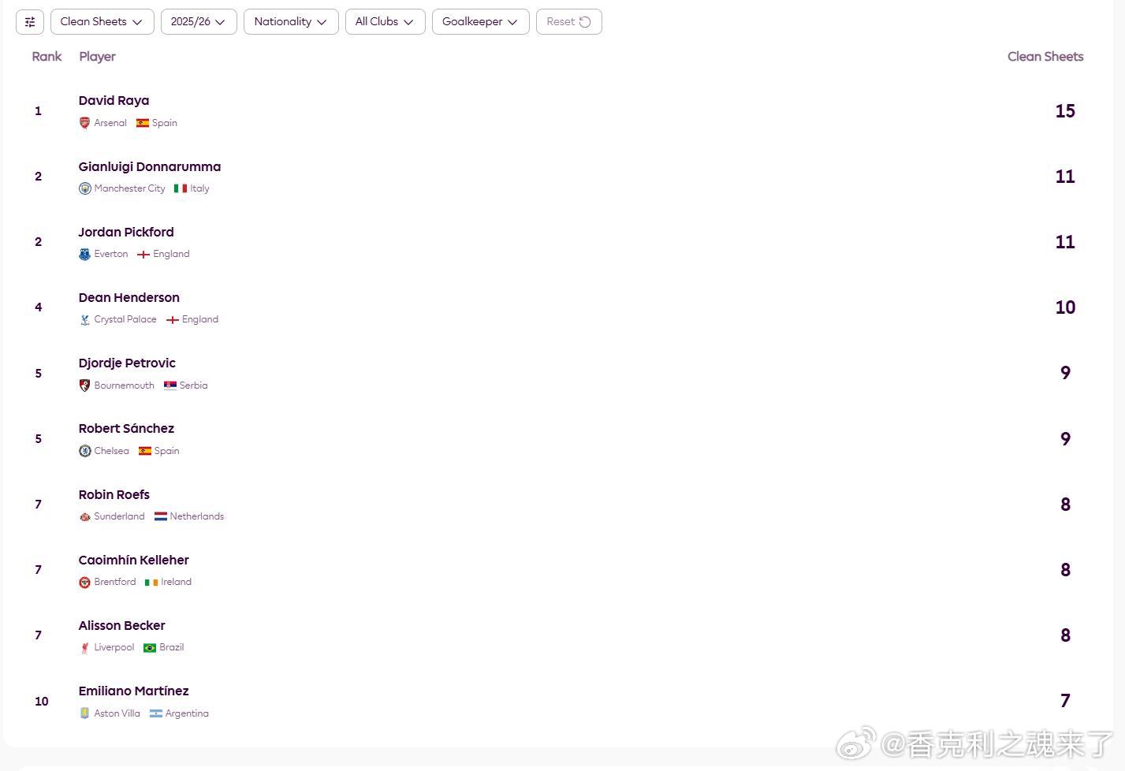This screenshot has width=1125, height=771.
Task: Click the Brazil flag icon
Action: [150, 647]
